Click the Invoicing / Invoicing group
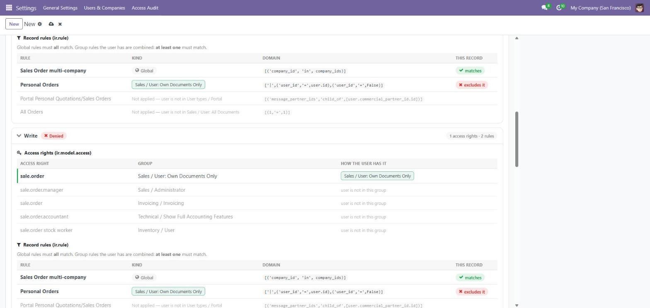Viewport: 650px width, 308px height. (161, 203)
